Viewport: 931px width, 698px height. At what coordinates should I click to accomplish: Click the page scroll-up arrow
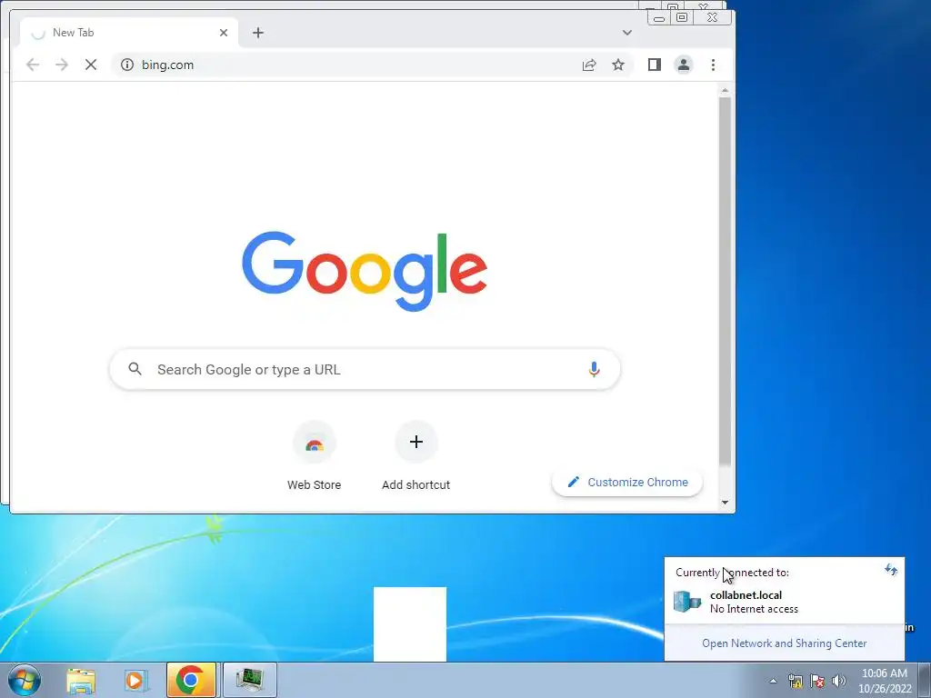coord(725,90)
